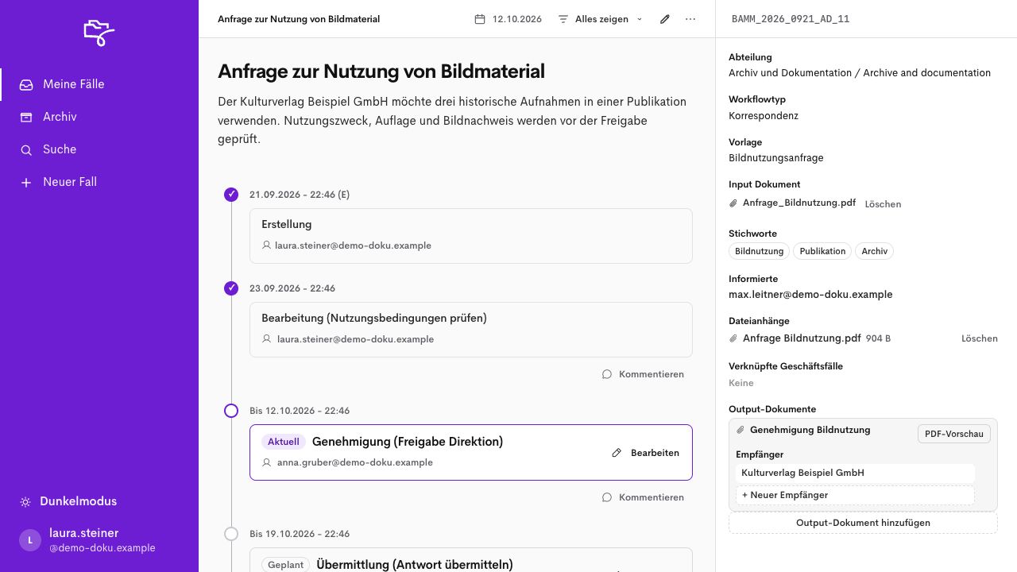The image size is (1017, 572).
Task: Create a Neuer Fall
Action: (x=99, y=182)
